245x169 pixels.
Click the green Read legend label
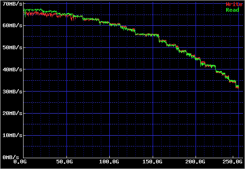[232, 10]
